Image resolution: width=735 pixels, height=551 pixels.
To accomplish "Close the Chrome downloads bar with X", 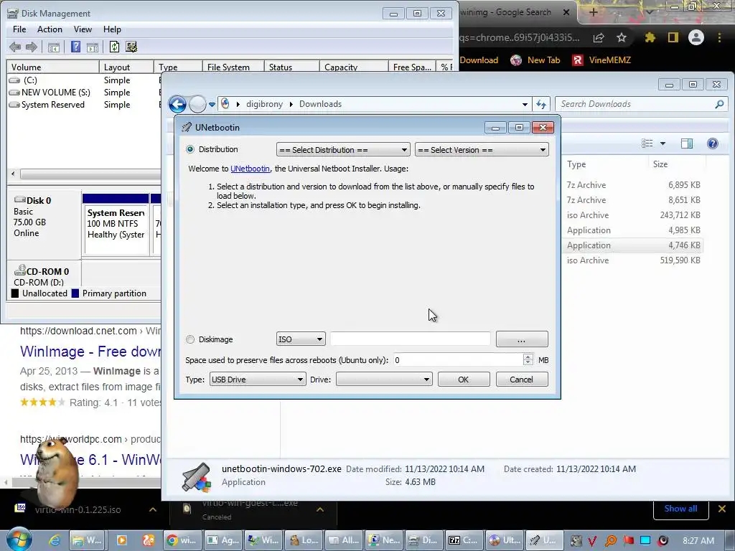I will click(722, 509).
